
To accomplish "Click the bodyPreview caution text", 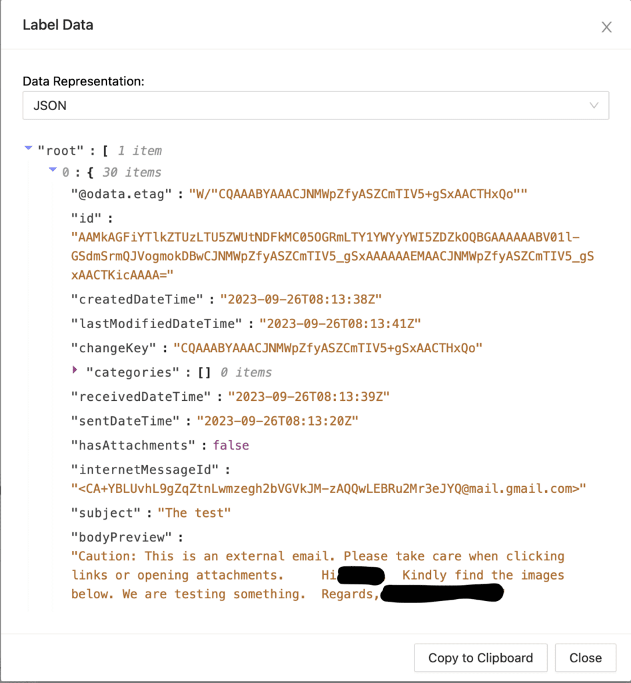I will pyautogui.click(x=318, y=575).
